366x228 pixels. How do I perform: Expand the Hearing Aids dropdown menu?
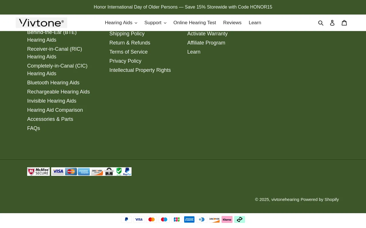click(x=121, y=23)
